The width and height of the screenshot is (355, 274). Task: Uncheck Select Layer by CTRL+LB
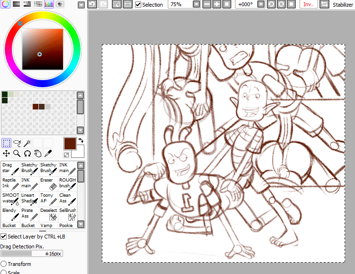pos(3,237)
